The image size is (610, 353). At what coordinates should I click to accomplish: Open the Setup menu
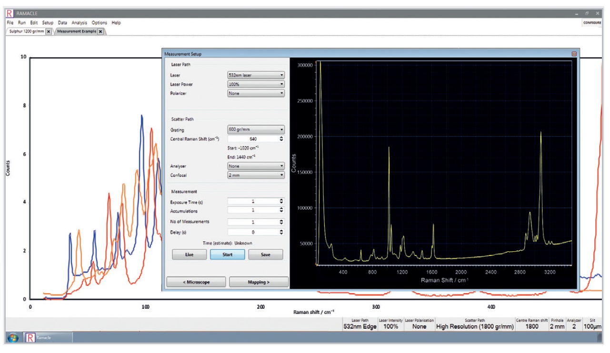(x=48, y=23)
